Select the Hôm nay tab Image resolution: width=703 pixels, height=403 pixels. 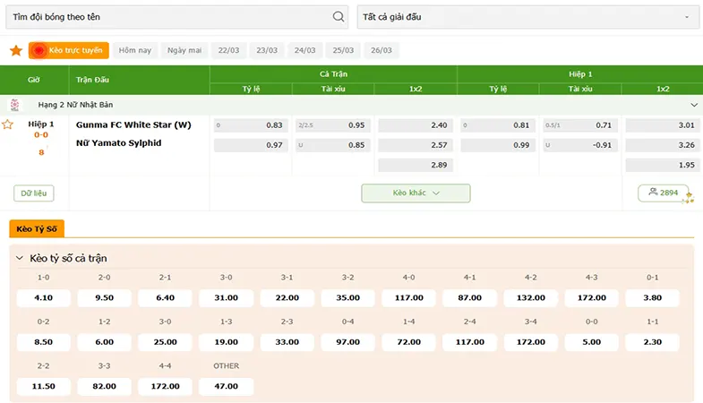tap(135, 50)
